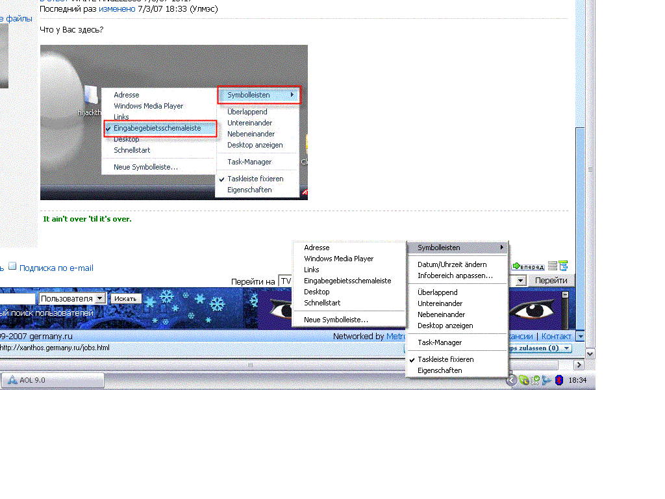Open the embedded screenshot thumbnail in the post
665x499 pixels.
coord(173,122)
